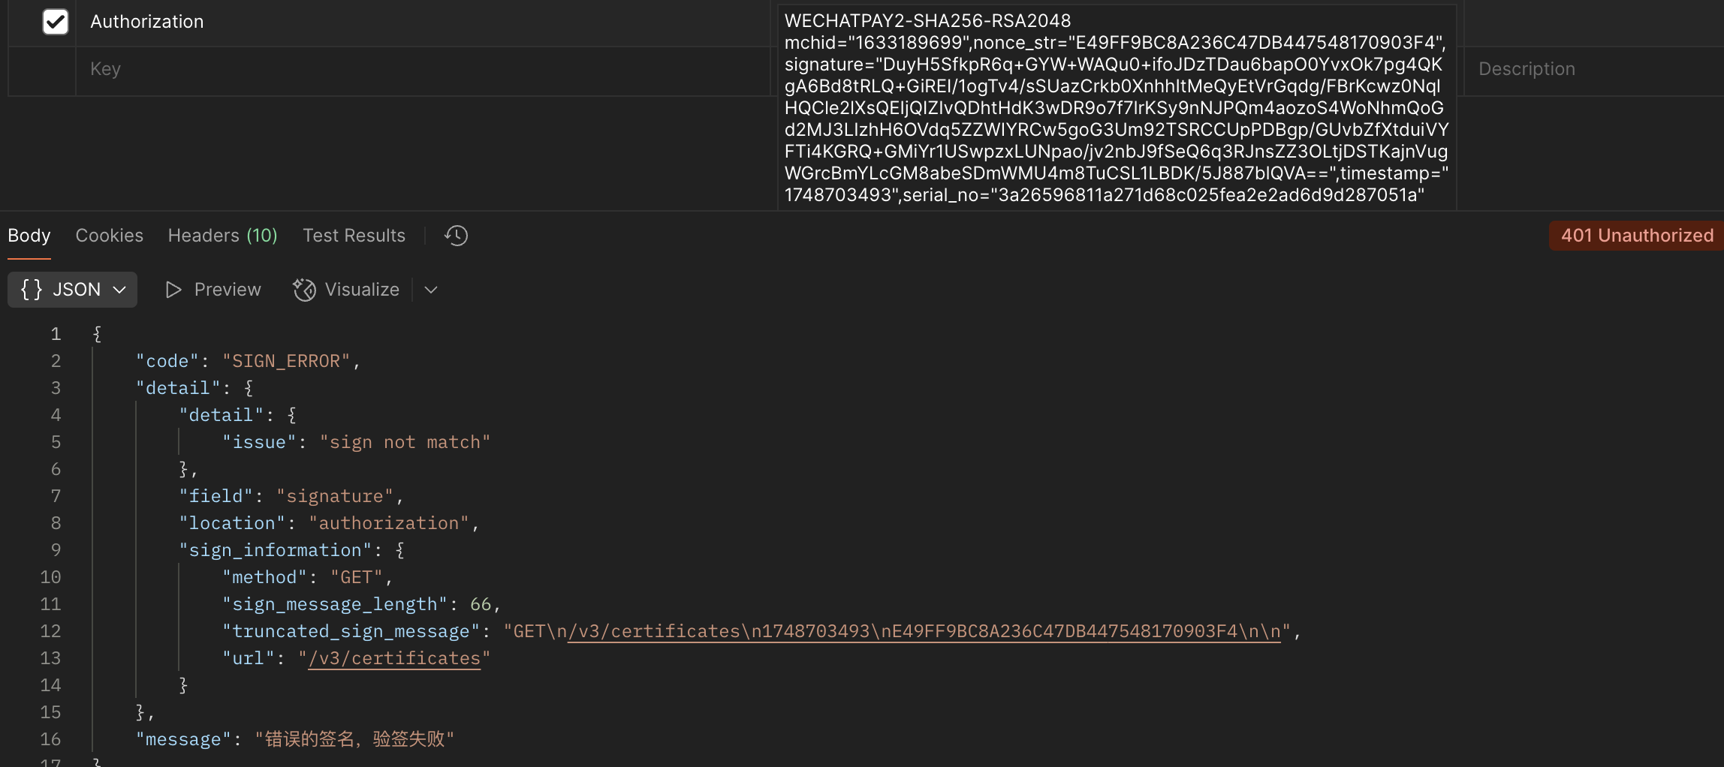Click the Description input field
The height and width of the screenshot is (767, 1724).
pyautogui.click(x=1593, y=69)
